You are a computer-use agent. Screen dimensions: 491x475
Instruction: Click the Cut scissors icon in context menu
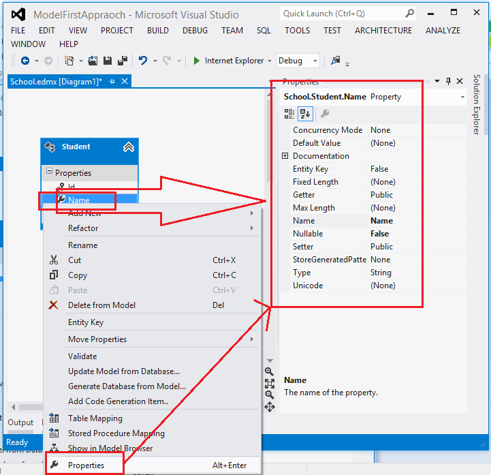(x=54, y=260)
